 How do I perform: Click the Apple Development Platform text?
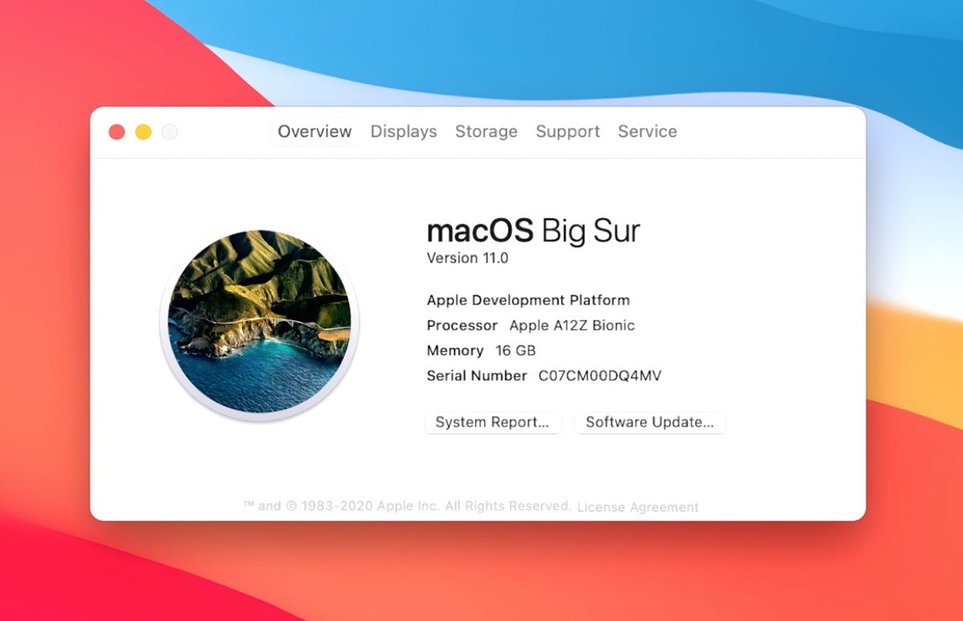[x=528, y=300]
